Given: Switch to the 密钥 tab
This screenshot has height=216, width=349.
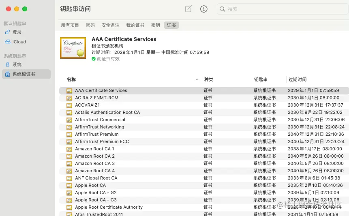Looking at the screenshot, I should click(x=156, y=25).
